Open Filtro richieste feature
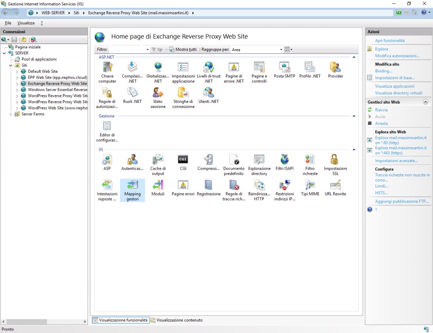Viewport: 433px width, 333px height. click(310, 165)
